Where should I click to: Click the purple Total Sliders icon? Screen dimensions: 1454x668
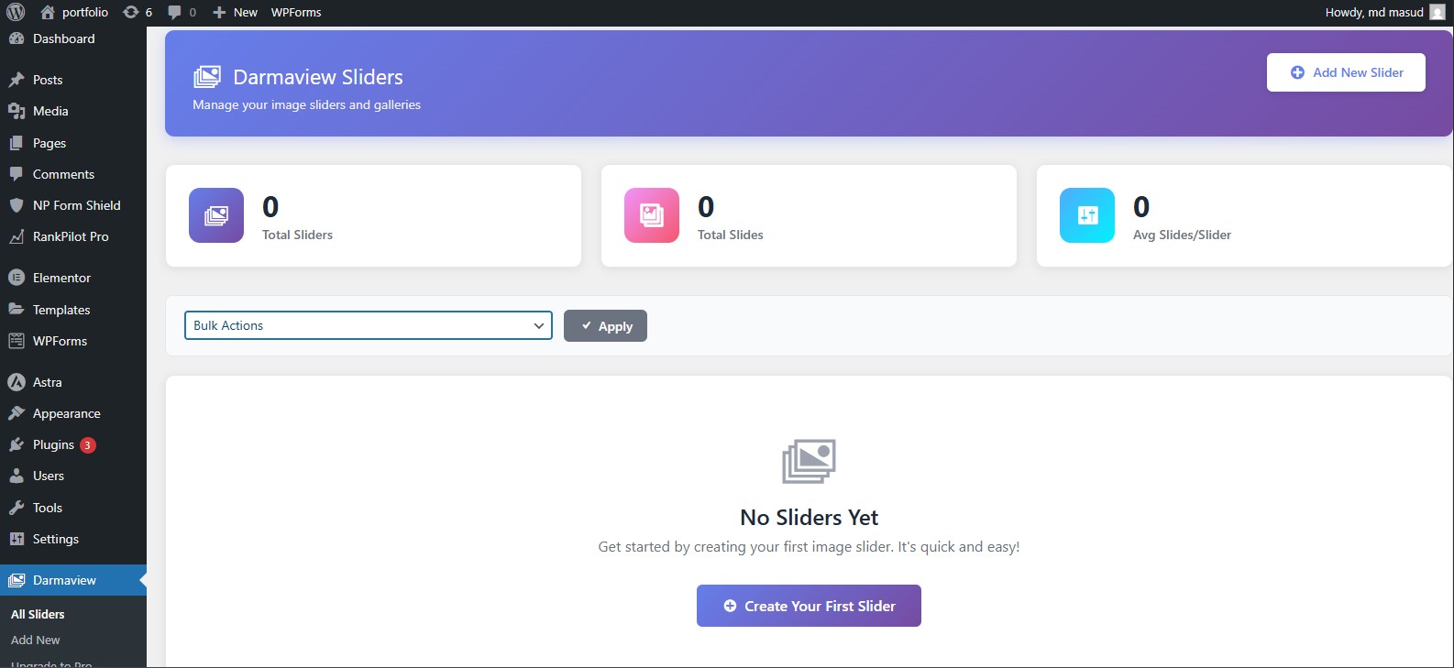(216, 215)
